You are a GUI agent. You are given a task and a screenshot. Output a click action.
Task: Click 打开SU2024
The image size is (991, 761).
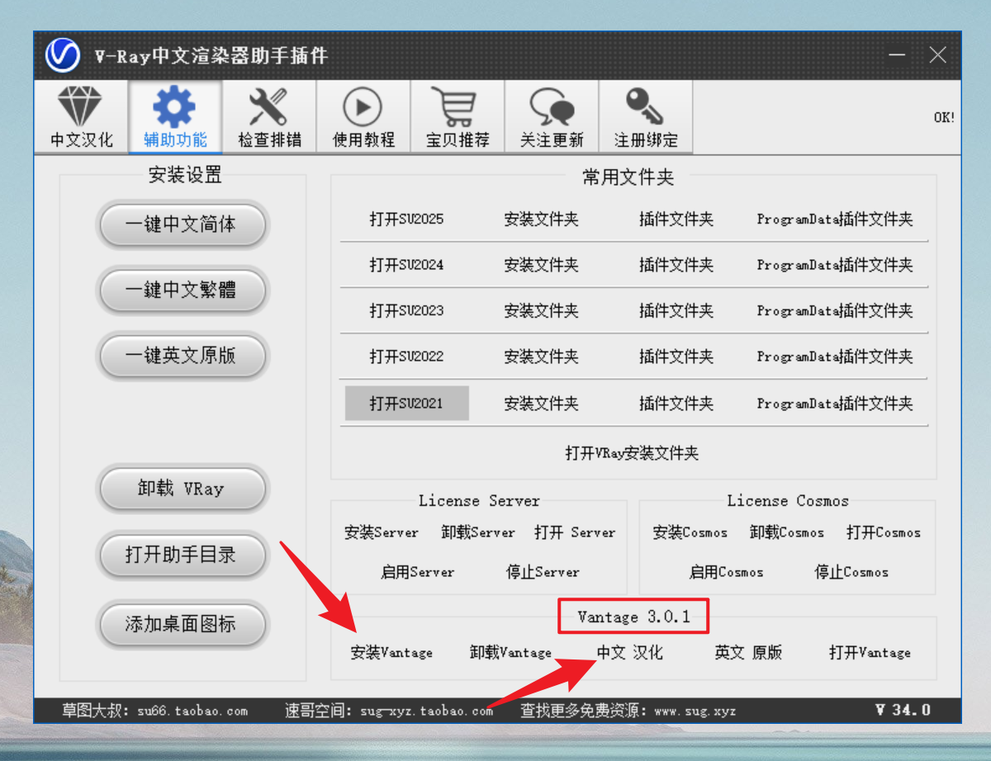coord(406,266)
